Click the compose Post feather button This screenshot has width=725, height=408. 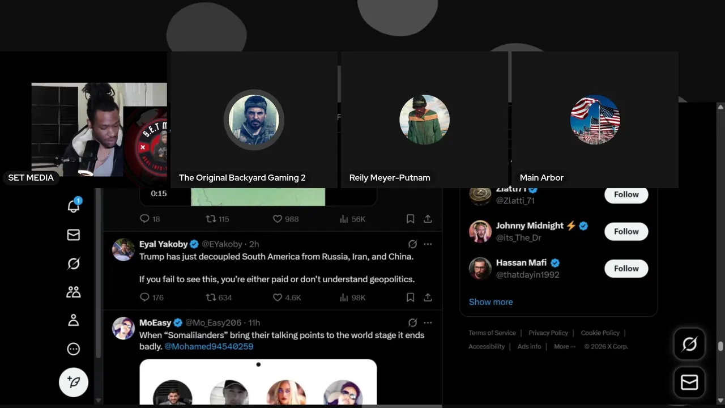click(x=74, y=381)
